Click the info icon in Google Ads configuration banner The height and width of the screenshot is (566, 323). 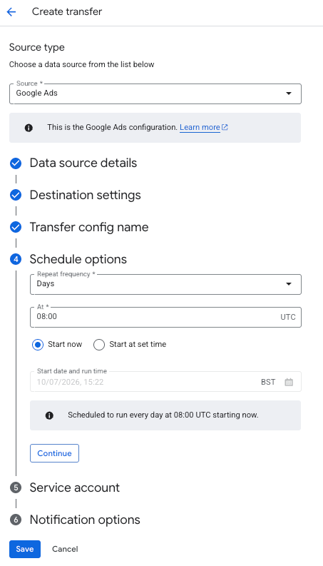pyautogui.click(x=29, y=128)
